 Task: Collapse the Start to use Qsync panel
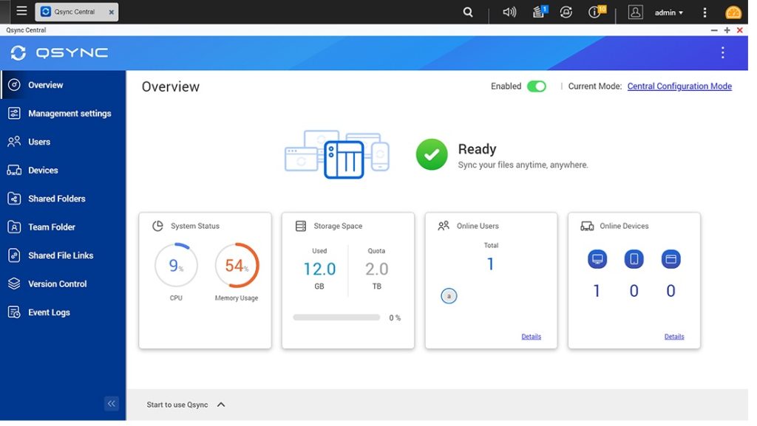click(220, 404)
